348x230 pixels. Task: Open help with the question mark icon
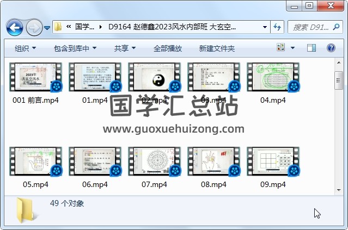point(331,48)
